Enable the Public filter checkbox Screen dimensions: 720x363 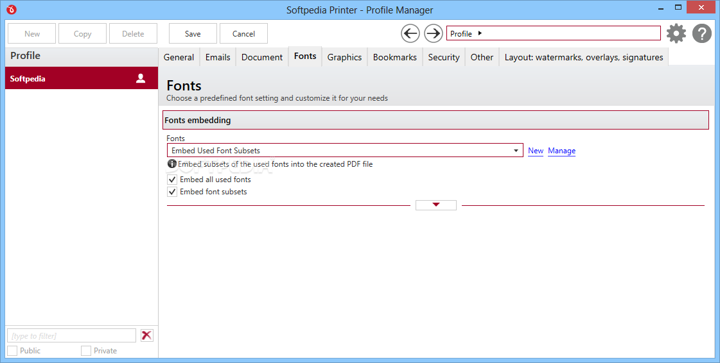click(12, 351)
